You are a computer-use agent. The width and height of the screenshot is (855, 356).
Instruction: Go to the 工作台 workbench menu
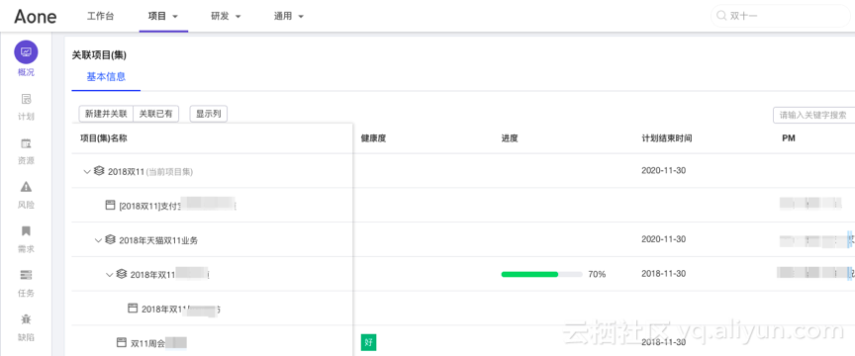pos(100,17)
